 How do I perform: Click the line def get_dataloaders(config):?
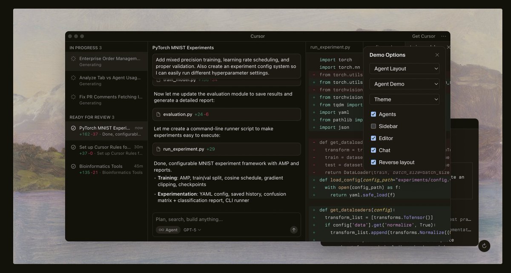coord(357,210)
